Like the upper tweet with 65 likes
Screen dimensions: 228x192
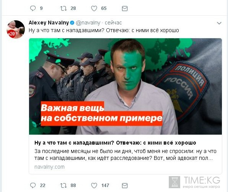tap(94, 8)
